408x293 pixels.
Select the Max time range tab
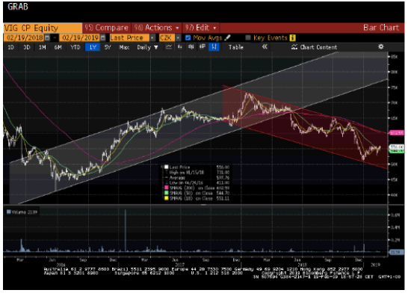(124, 47)
